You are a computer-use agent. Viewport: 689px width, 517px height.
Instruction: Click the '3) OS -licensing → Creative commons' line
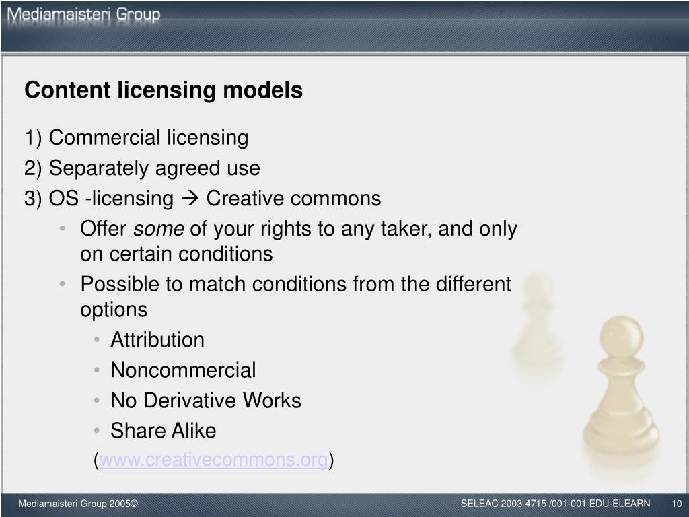[x=203, y=199]
